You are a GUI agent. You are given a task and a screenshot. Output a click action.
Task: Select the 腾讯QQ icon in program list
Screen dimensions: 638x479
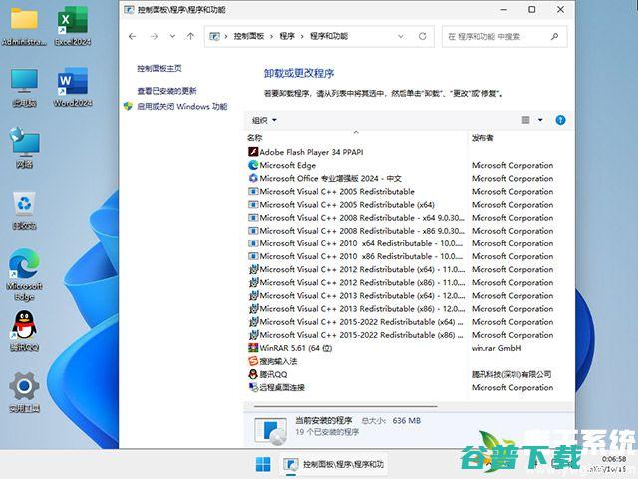253,374
